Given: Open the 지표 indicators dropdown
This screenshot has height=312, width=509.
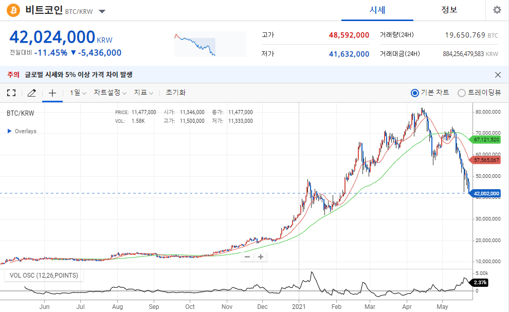Looking at the screenshot, I should coord(143,93).
